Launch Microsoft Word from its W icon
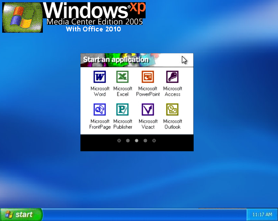Viewport: 278px width, 221px height. [100, 77]
